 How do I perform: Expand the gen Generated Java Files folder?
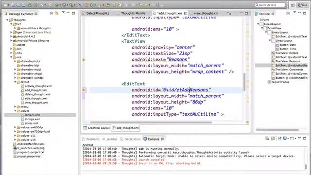(11, 32)
